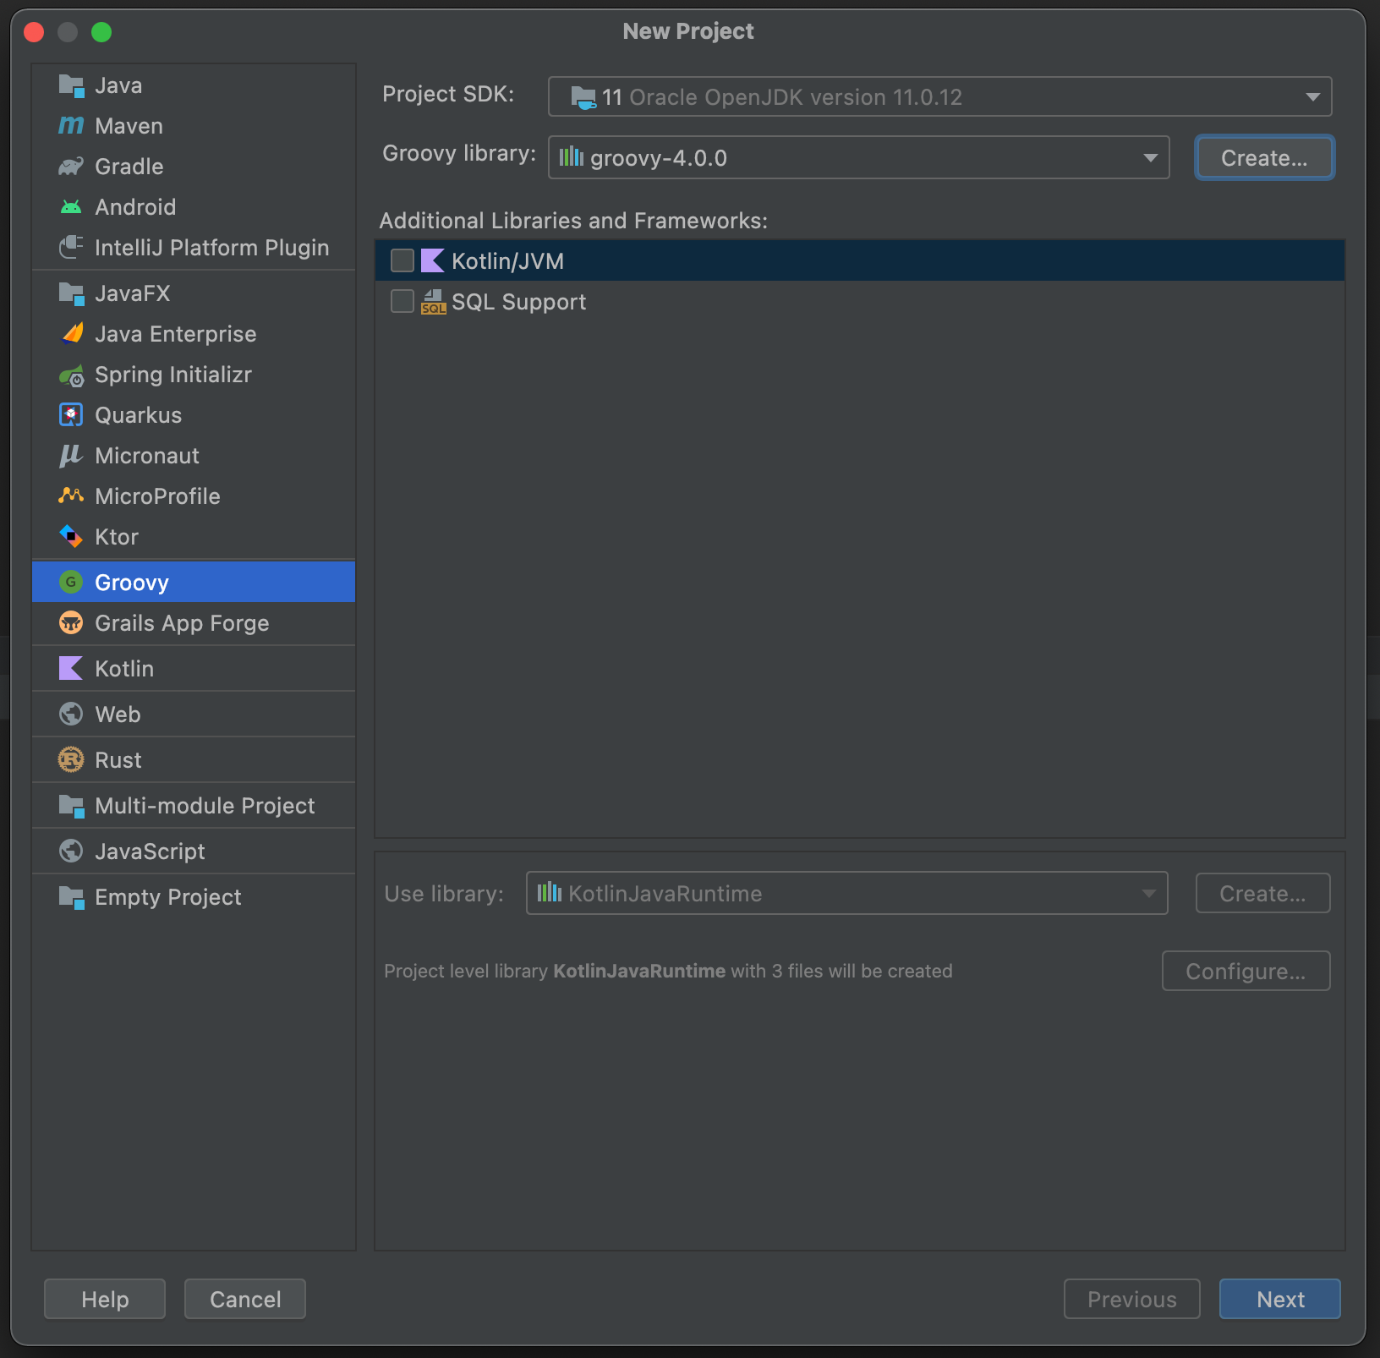Click the Android label in sidebar
This screenshot has height=1358, width=1380.
click(x=135, y=207)
